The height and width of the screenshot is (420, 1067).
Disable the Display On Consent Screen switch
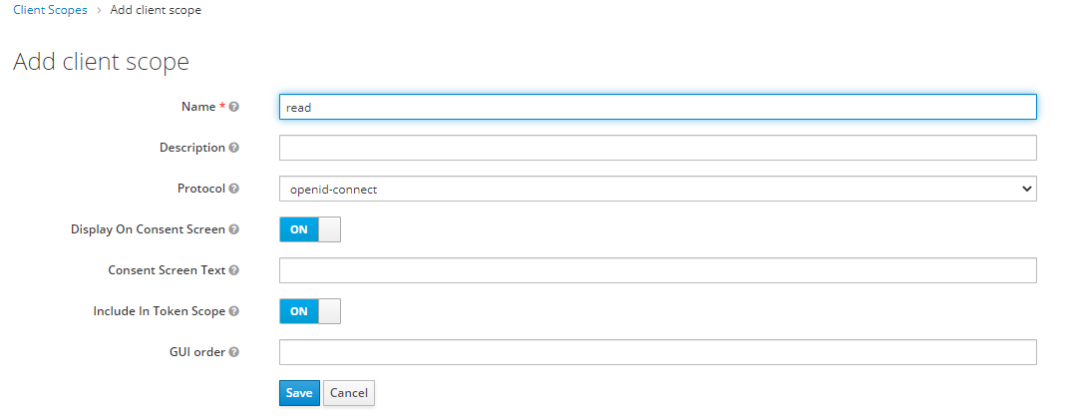click(309, 229)
